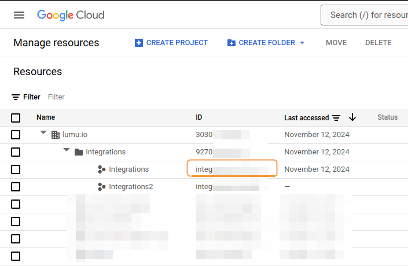Open the Create Folder dropdown arrow
Image resolution: width=408 pixels, height=266 pixels.
302,43
